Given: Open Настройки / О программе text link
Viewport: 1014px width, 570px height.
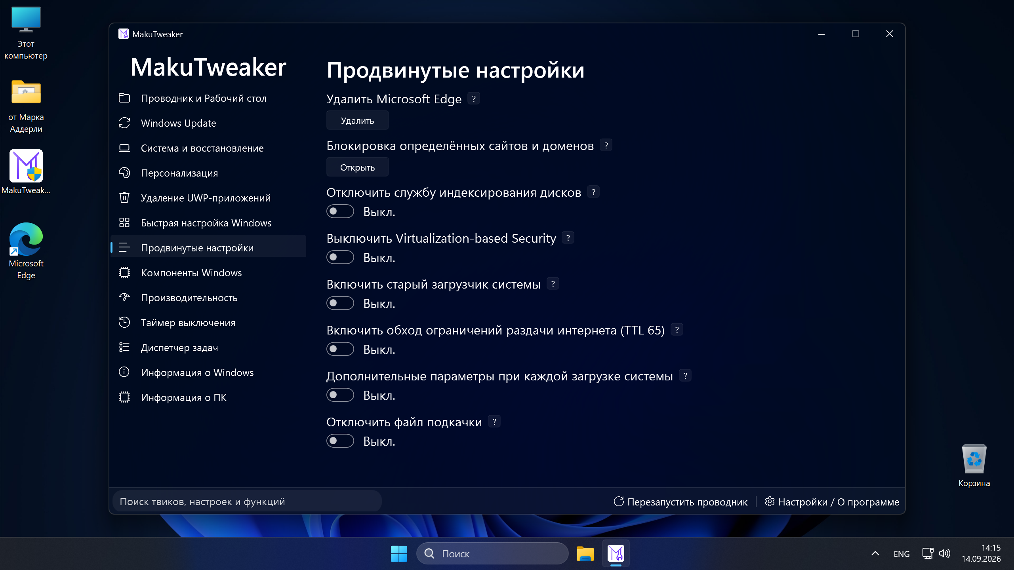Looking at the screenshot, I should tap(839, 502).
